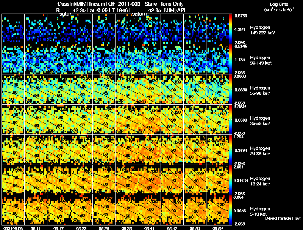303x230 pixels.
Task: Open the Hydrogen 24-35 keV panel at 05:35
Action: 127,150
